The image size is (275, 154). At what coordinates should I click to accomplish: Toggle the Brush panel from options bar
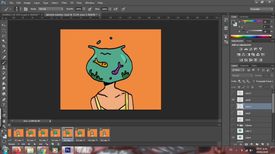(x=25, y=9)
